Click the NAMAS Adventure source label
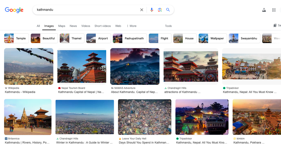Image resolution: width=281 pixels, height=147 pixels. [x=123, y=88]
